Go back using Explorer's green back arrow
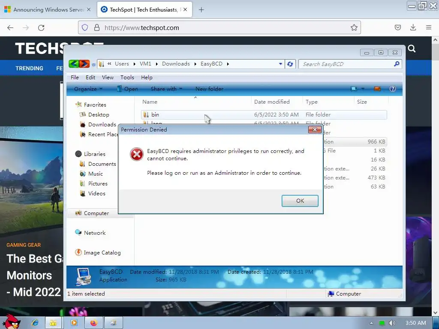 tap(74, 64)
